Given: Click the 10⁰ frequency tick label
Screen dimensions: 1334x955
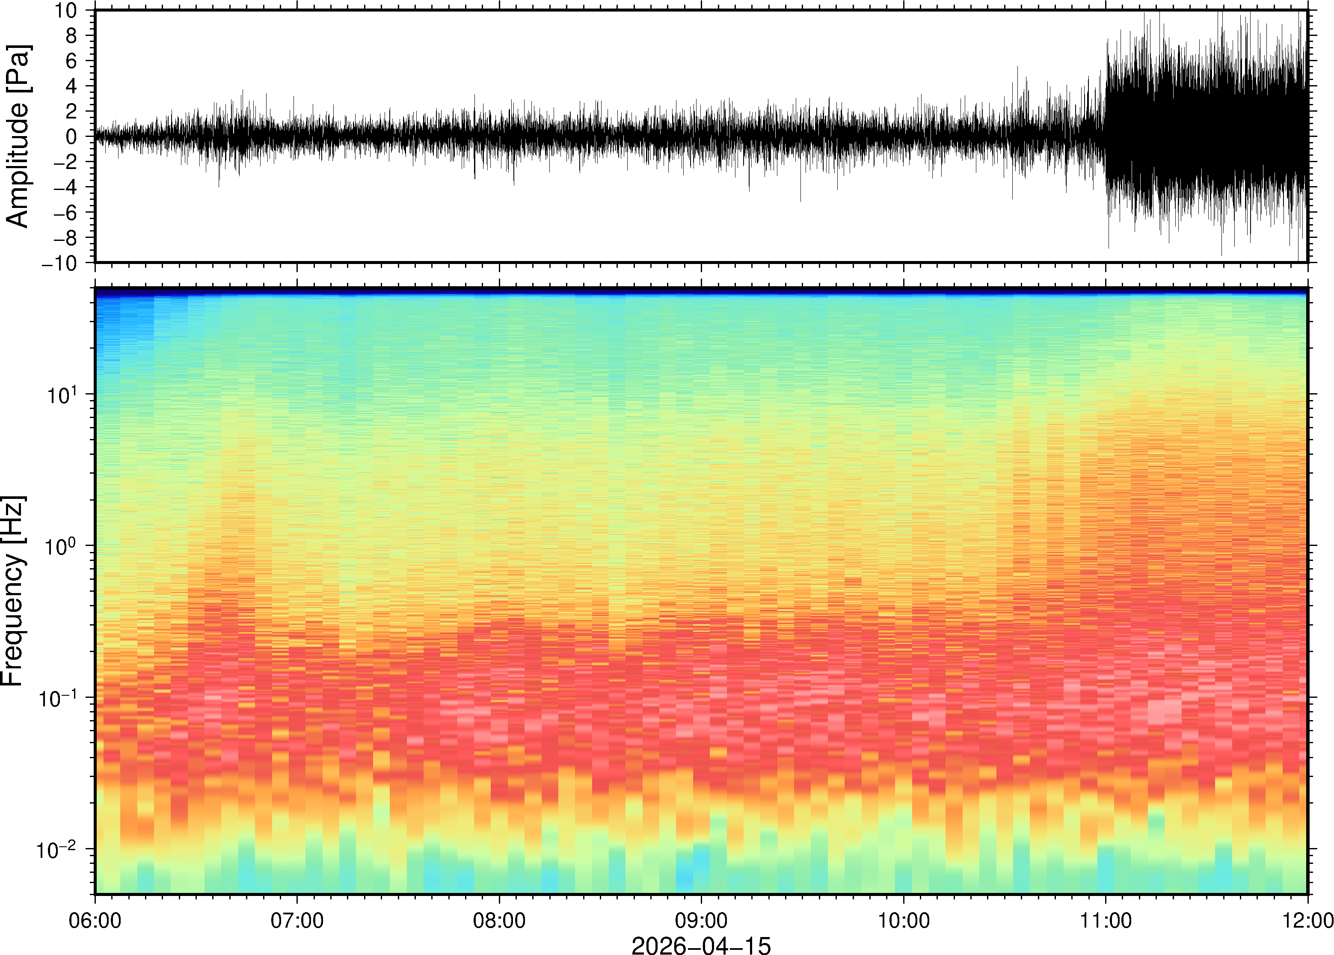Looking at the screenshot, I should (61, 546).
